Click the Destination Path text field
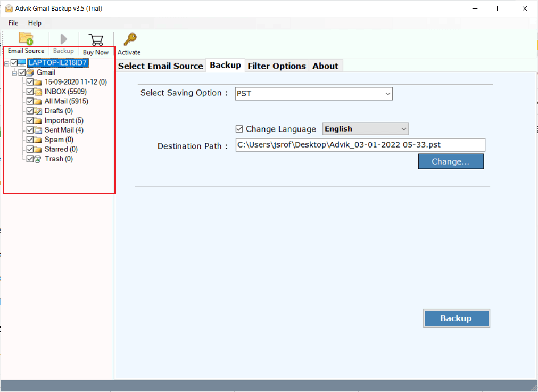Viewport: 538px width, 392px height. pyautogui.click(x=360, y=145)
